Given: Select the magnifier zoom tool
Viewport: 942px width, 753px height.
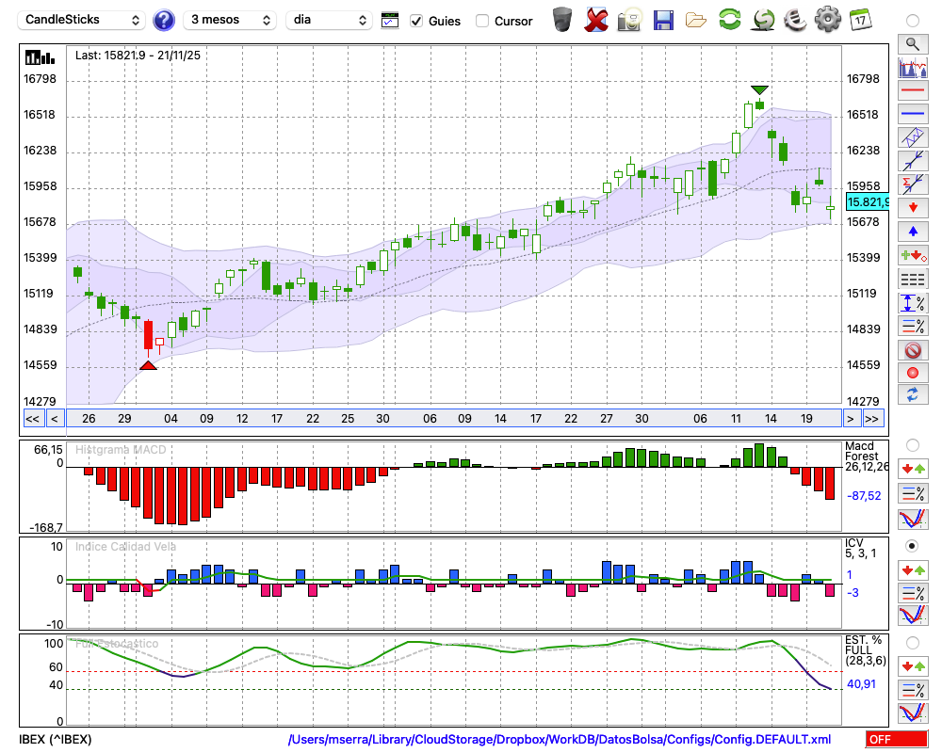Looking at the screenshot, I should [x=913, y=44].
